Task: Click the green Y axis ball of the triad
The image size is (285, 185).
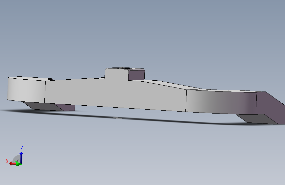Action: 18,164
